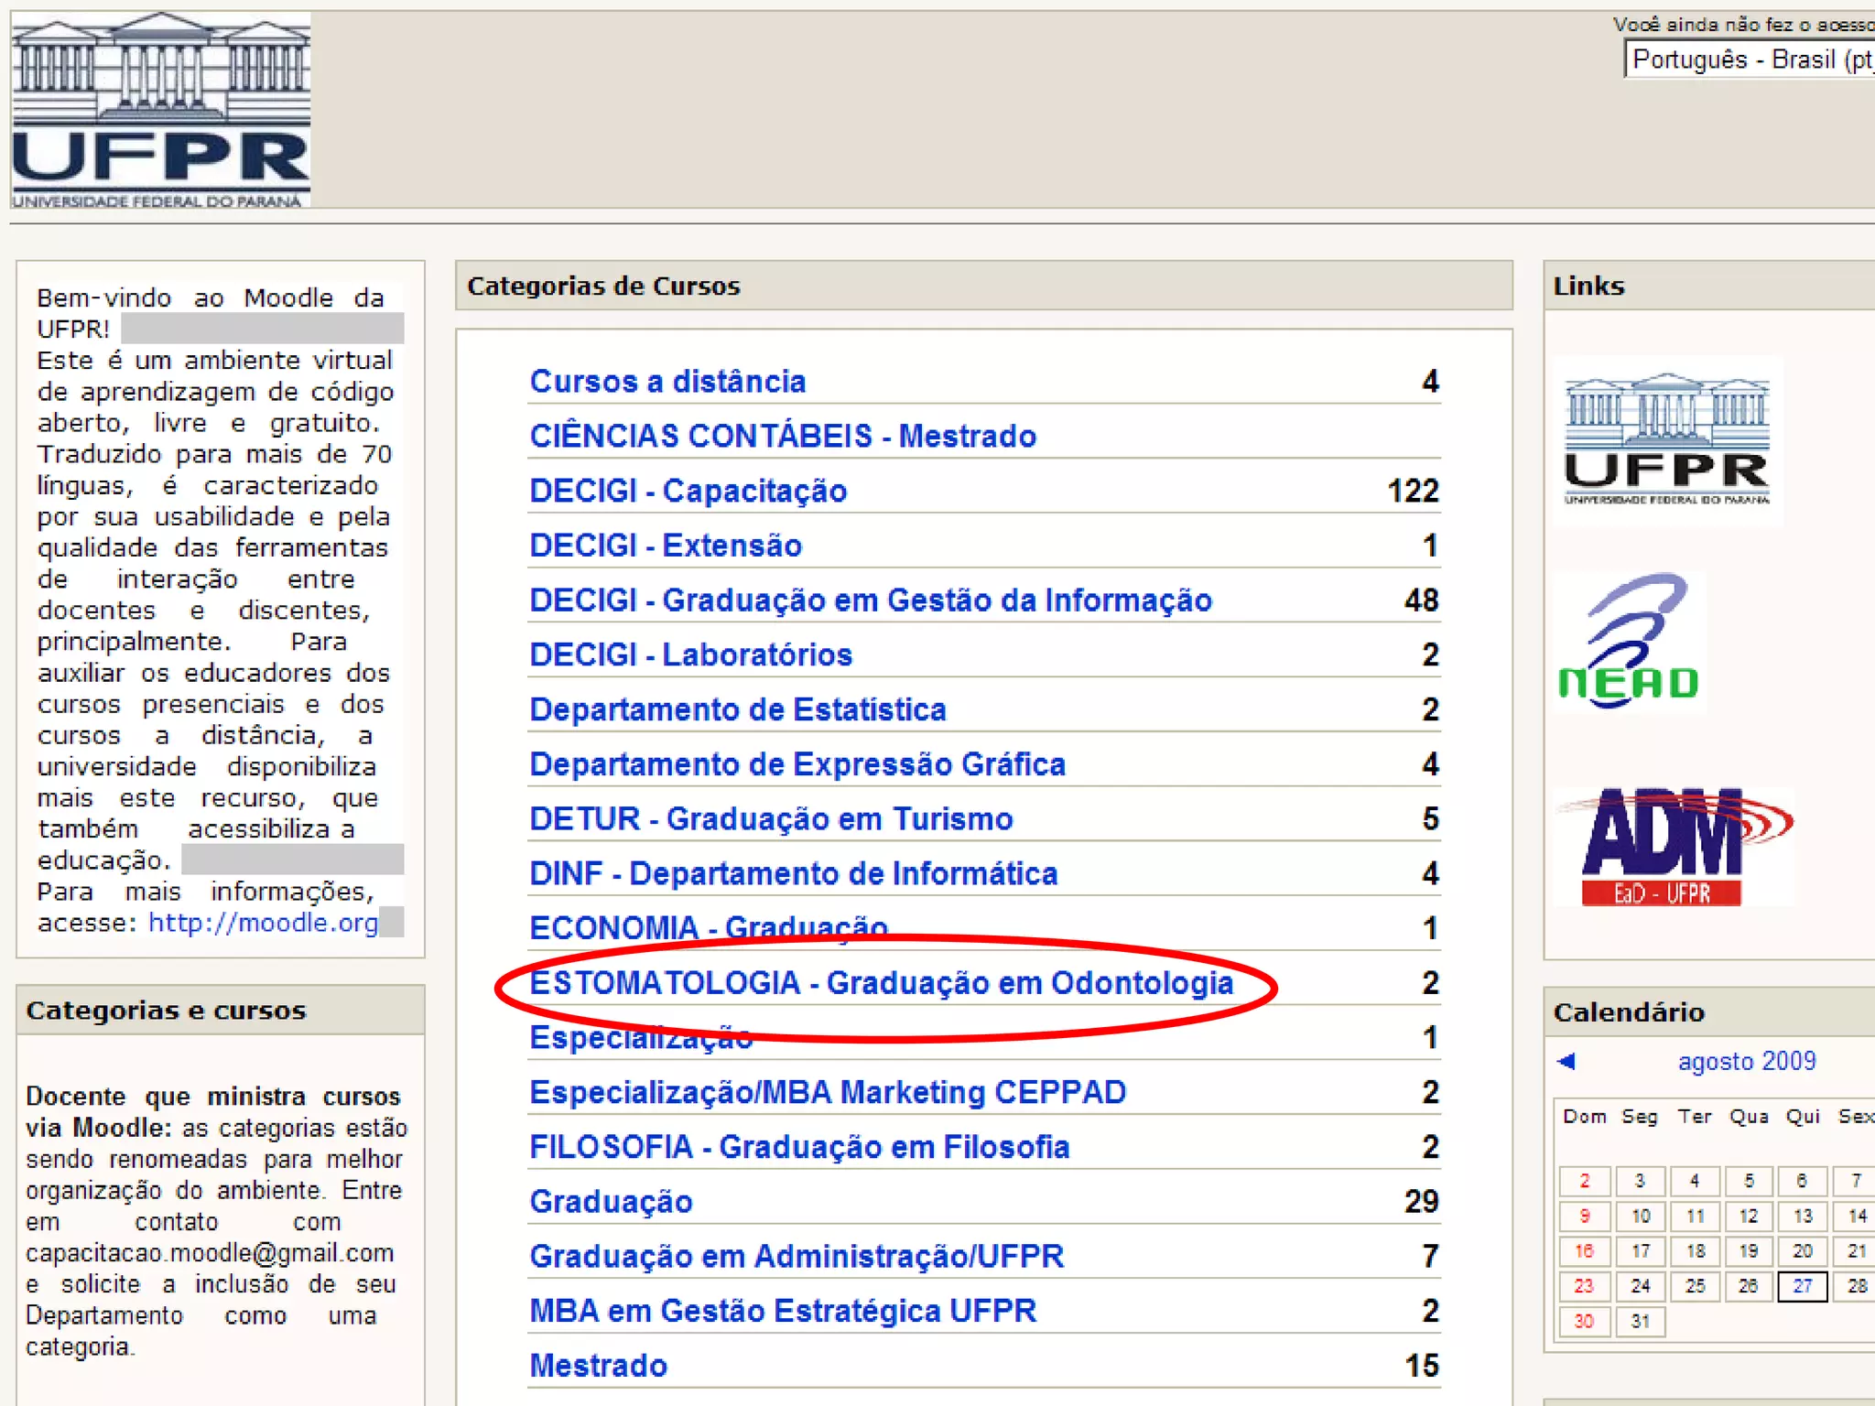Open DECIGI - Capacitação category
The width and height of the screenshot is (1875, 1406).
pyautogui.click(x=688, y=491)
